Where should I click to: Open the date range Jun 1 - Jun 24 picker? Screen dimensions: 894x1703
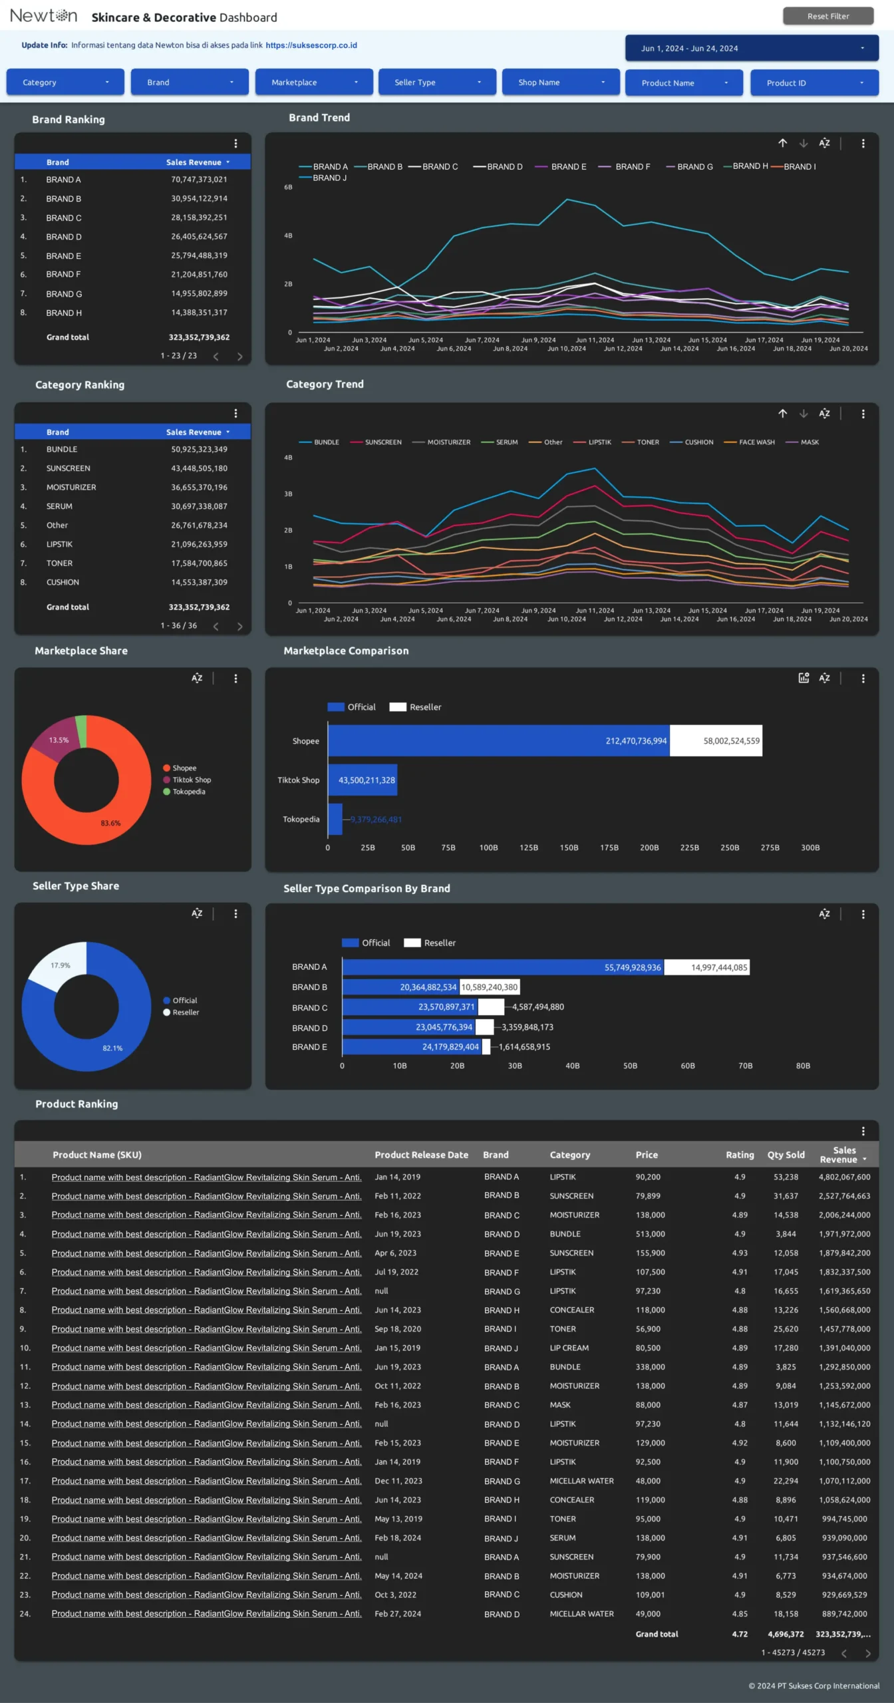752,48
